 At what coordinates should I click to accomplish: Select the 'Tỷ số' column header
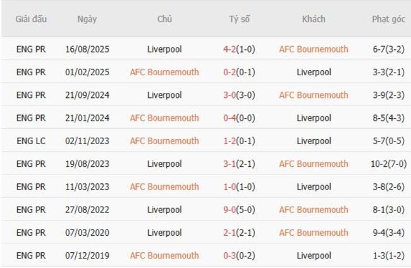[240, 19]
